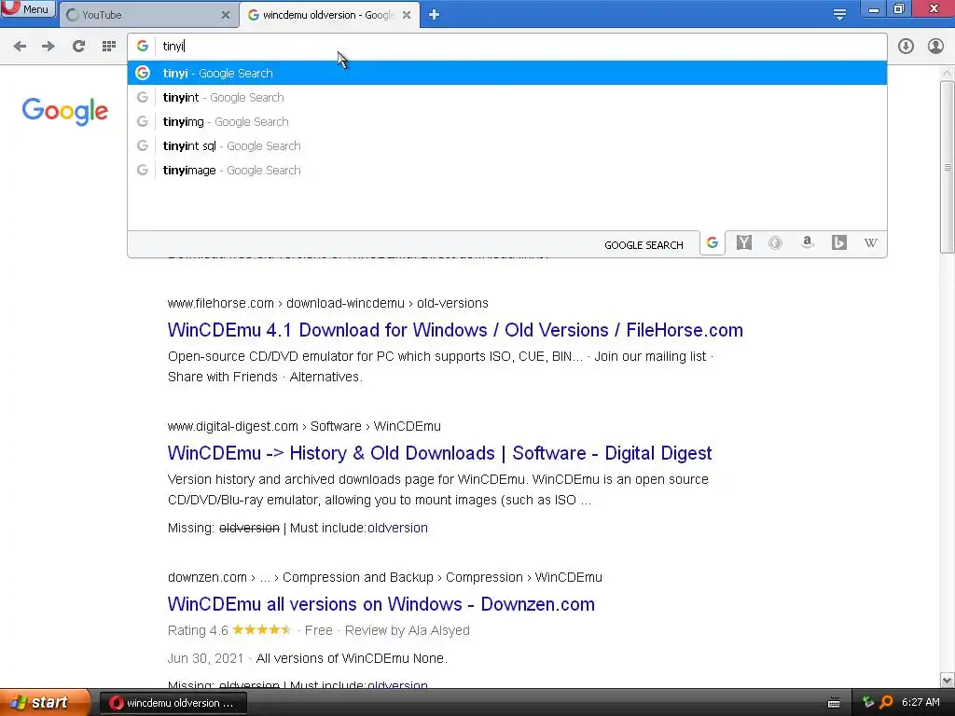Open the Opera Menu button
Viewport: 955px width, 716px height.
click(27, 9)
